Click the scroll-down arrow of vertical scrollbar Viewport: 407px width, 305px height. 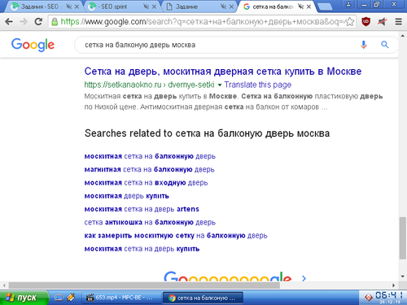click(403, 277)
